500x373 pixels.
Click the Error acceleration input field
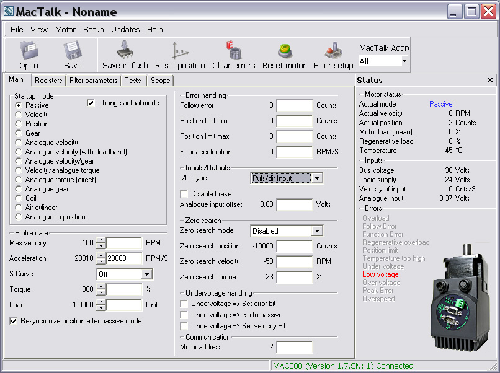pyautogui.click(x=294, y=152)
